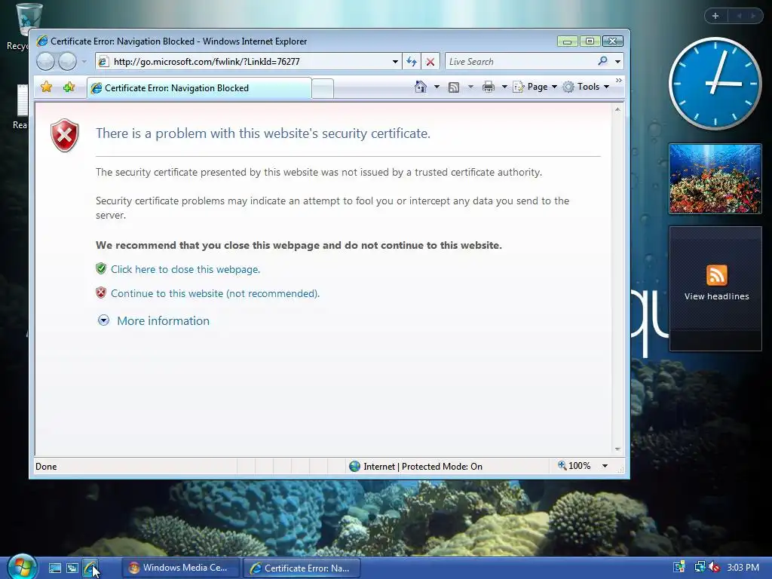Click the 100% zoom level button

574,466
